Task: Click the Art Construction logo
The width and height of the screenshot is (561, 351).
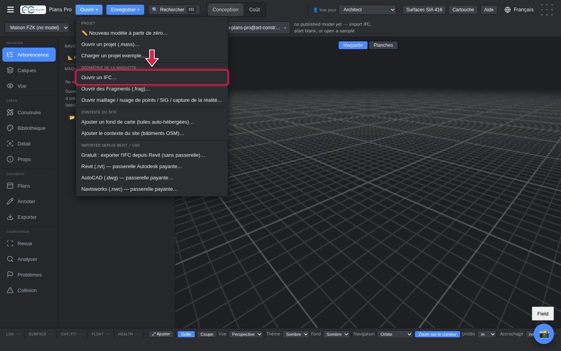Action: point(33,10)
